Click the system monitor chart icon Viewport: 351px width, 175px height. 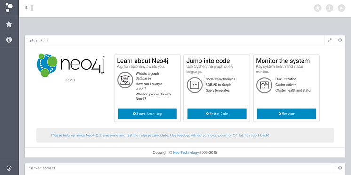pos(264,85)
